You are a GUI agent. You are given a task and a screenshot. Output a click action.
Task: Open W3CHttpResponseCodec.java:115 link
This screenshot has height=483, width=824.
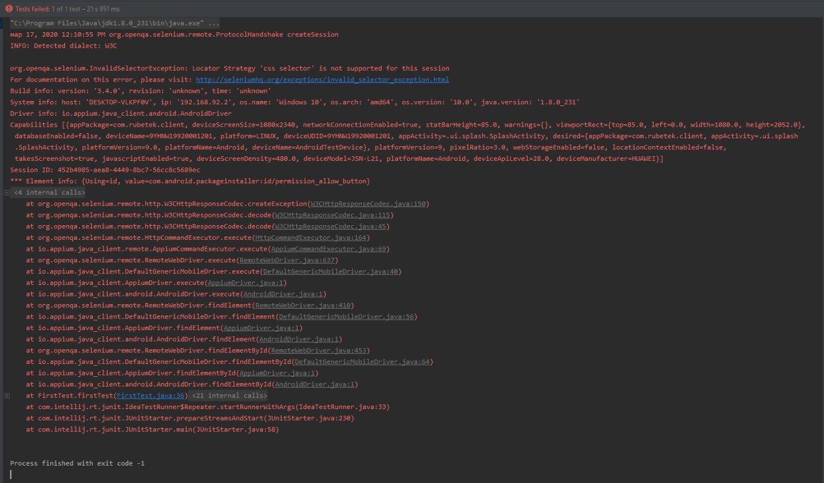click(333, 215)
